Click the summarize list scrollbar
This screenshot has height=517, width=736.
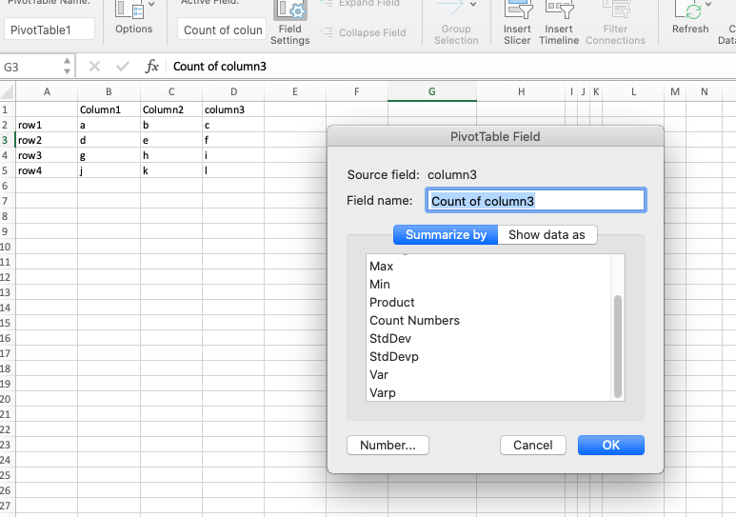[618, 347]
